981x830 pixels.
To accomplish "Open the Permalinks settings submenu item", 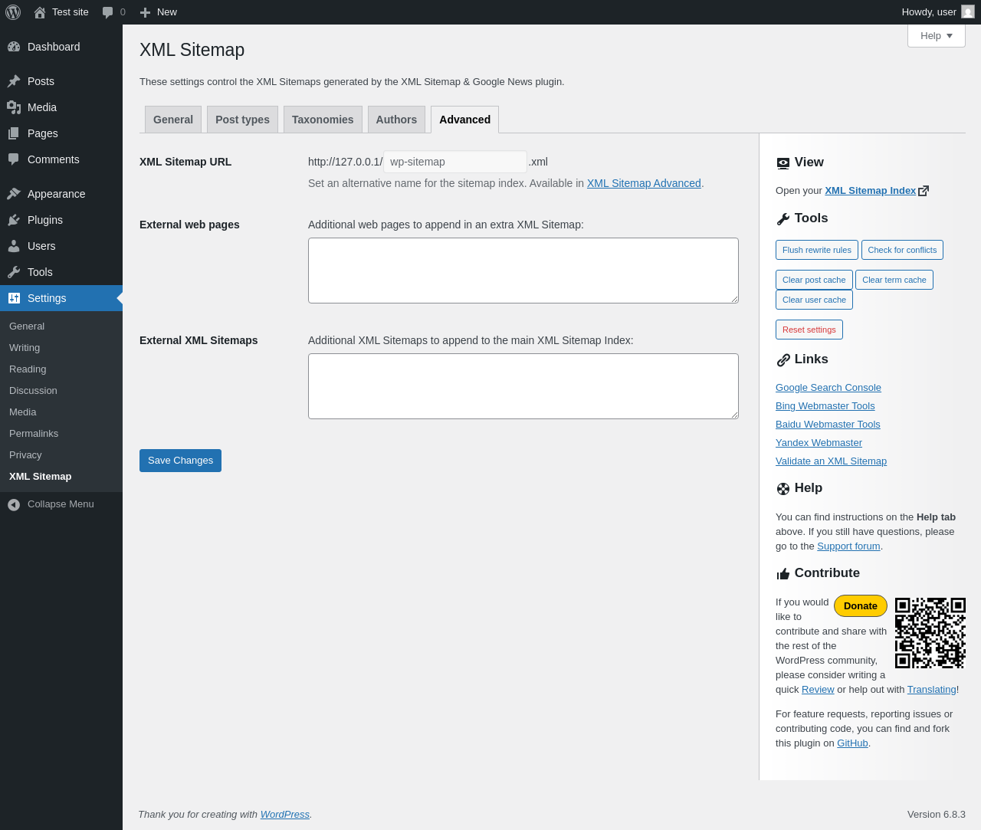I will (34, 434).
